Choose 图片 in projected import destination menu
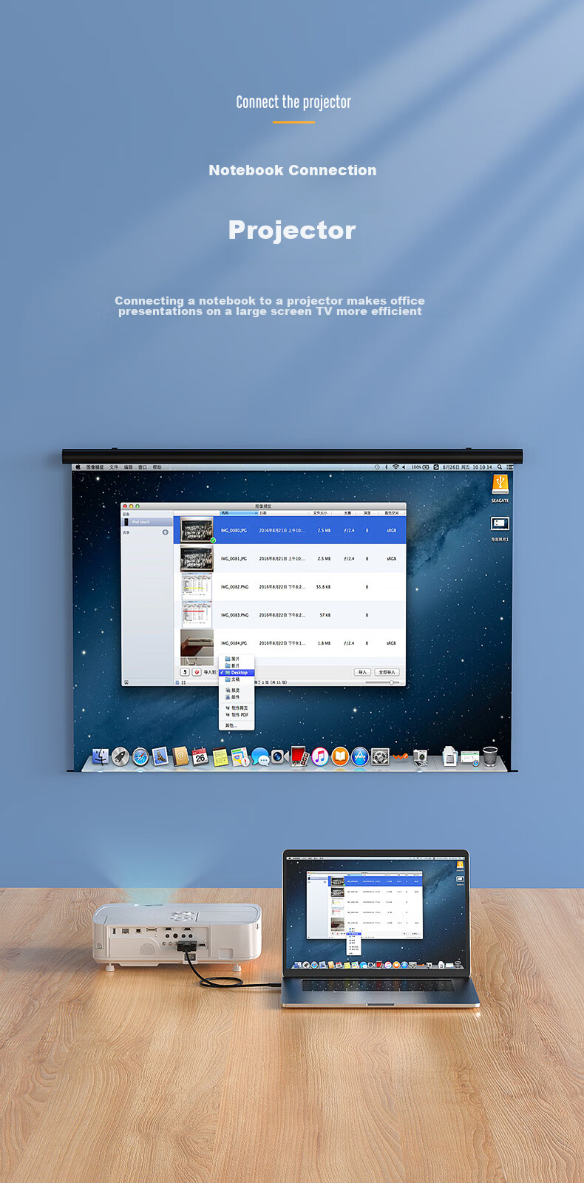The width and height of the screenshot is (584, 1183). (x=236, y=659)
